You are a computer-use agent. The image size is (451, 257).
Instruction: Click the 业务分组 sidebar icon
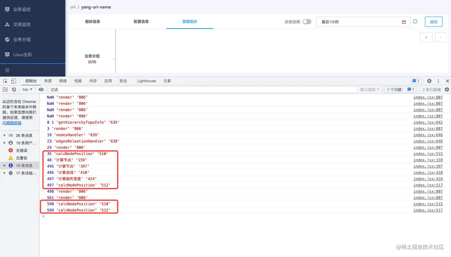[x=7, y=40]
